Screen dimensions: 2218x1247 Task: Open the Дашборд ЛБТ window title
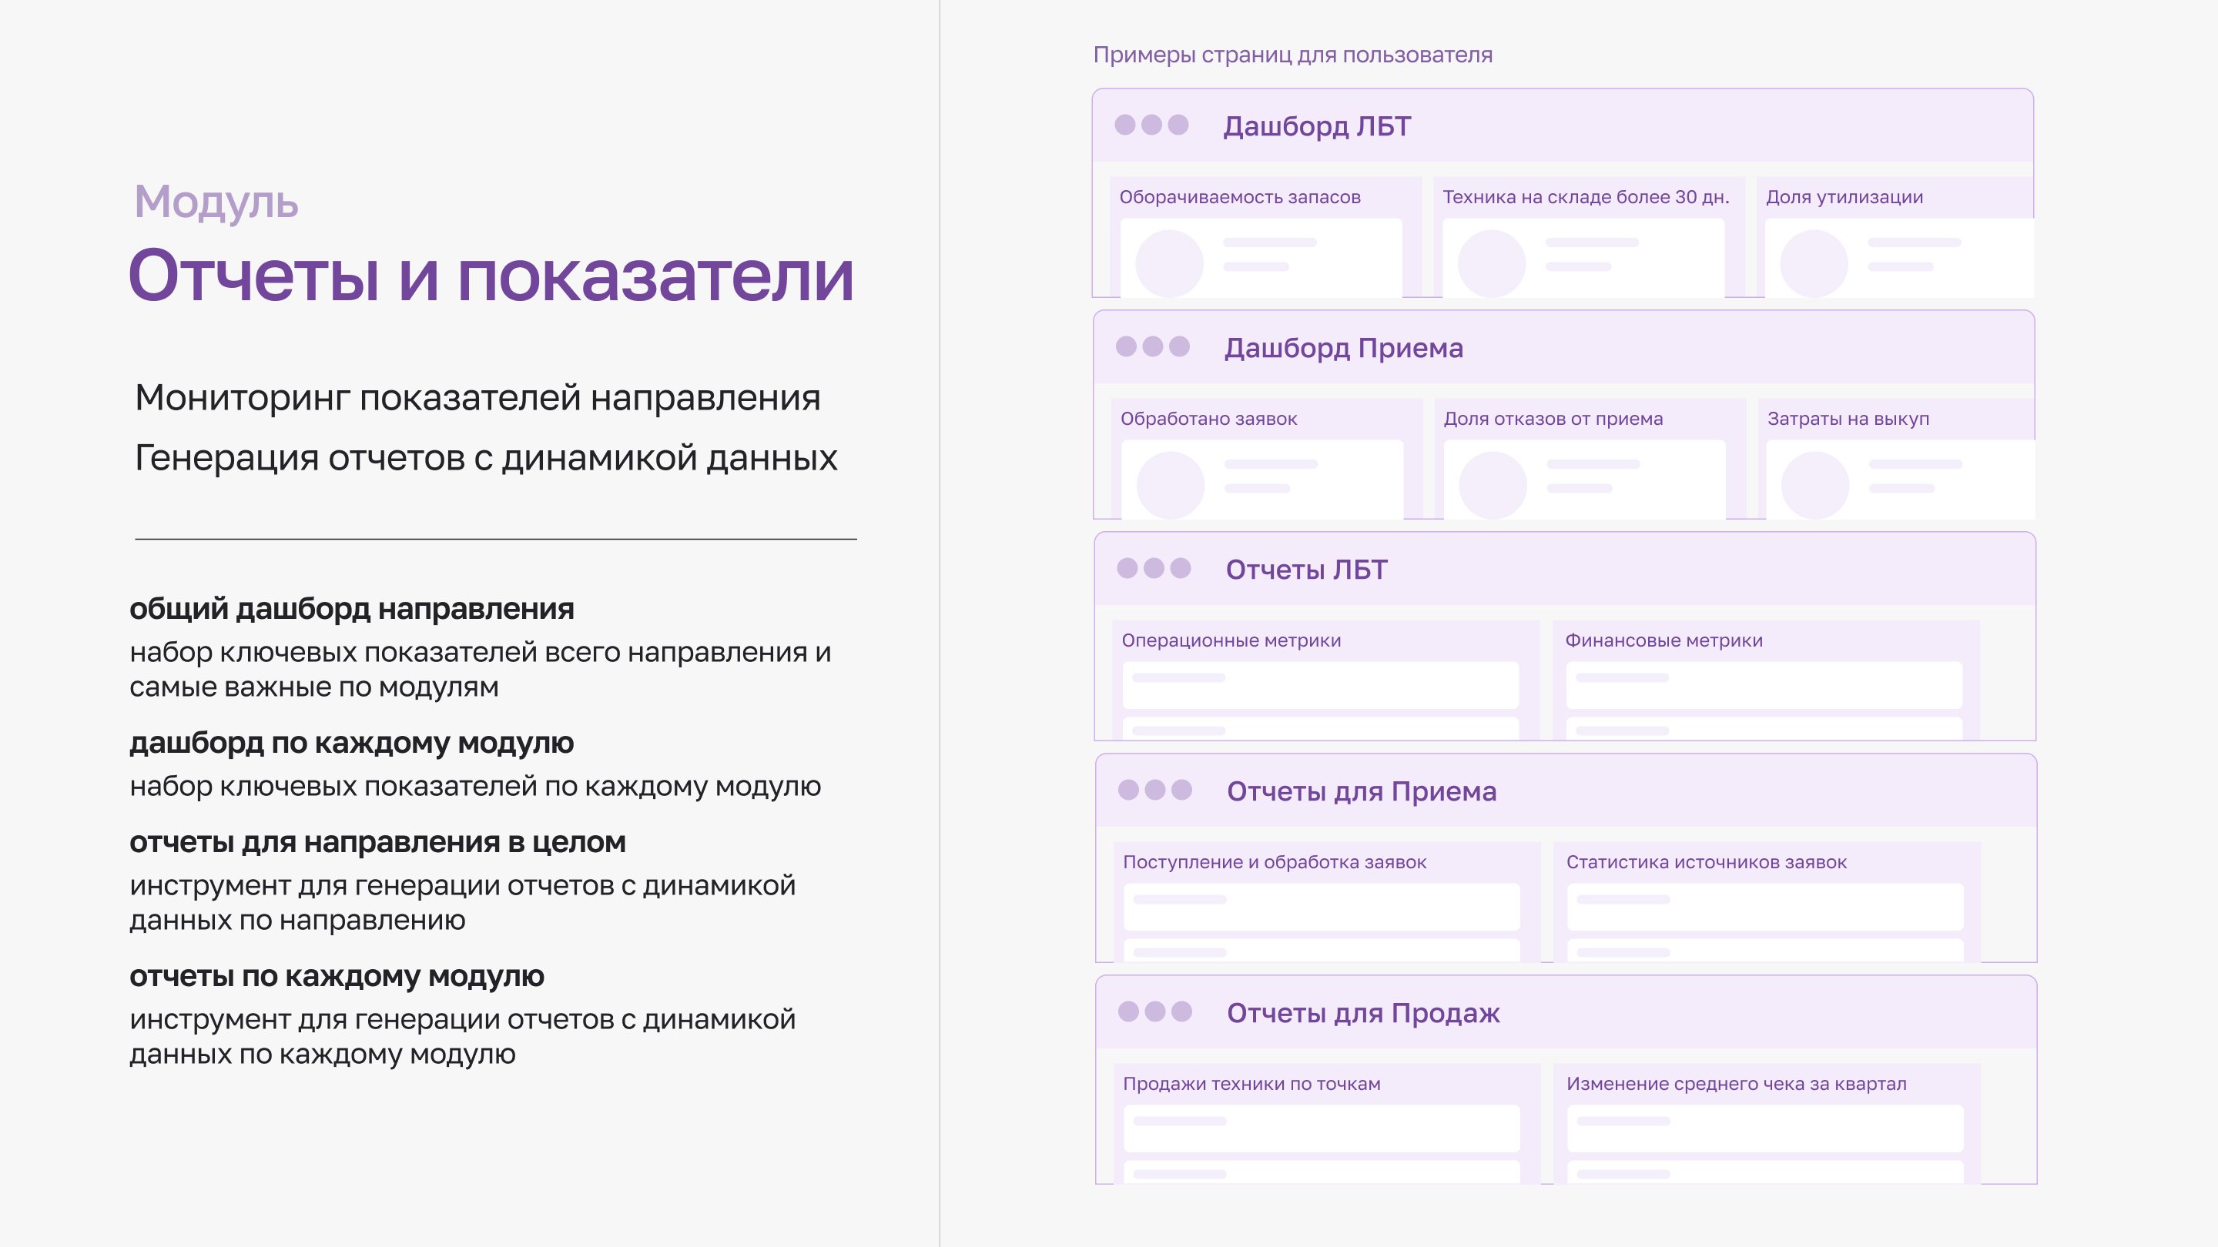(1316, 126)
